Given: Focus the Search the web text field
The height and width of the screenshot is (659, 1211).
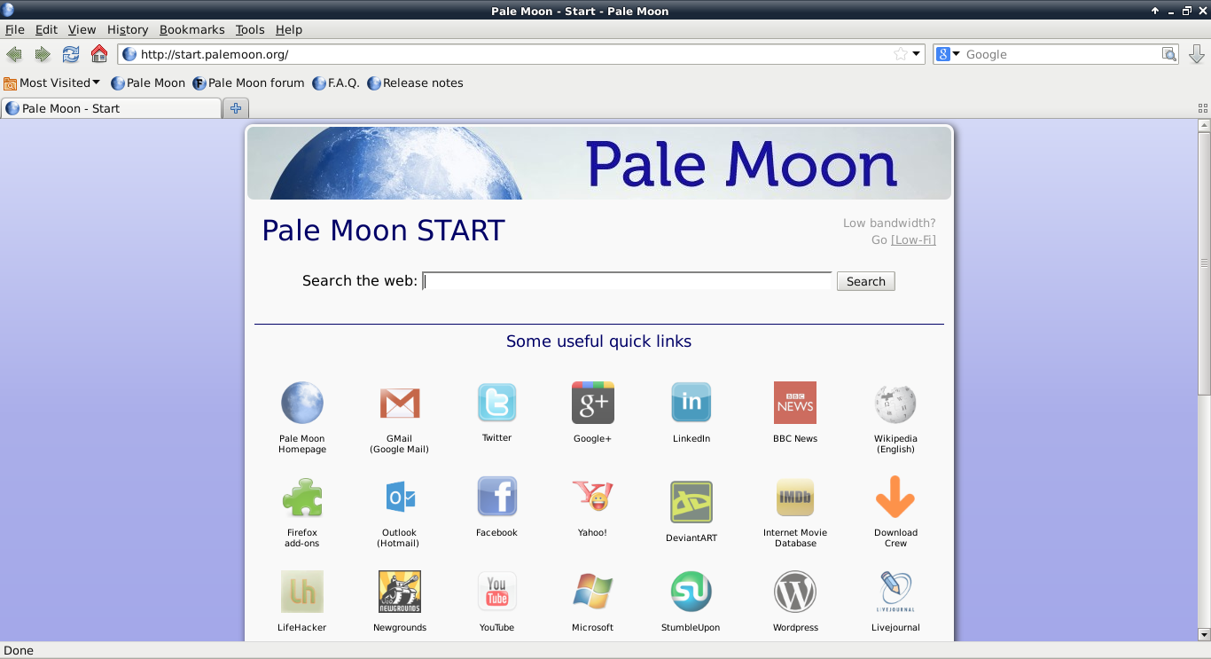Looking at the screenshot, I should [627, 281].
